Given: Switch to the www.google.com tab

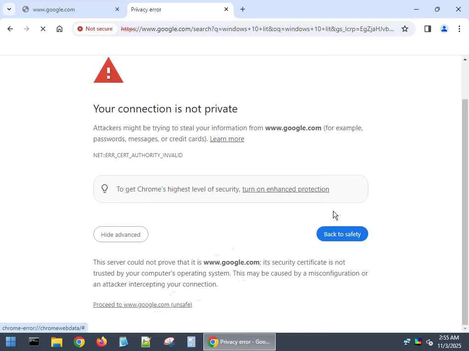Looking at the screenshot, I should [x=64, y=9].
